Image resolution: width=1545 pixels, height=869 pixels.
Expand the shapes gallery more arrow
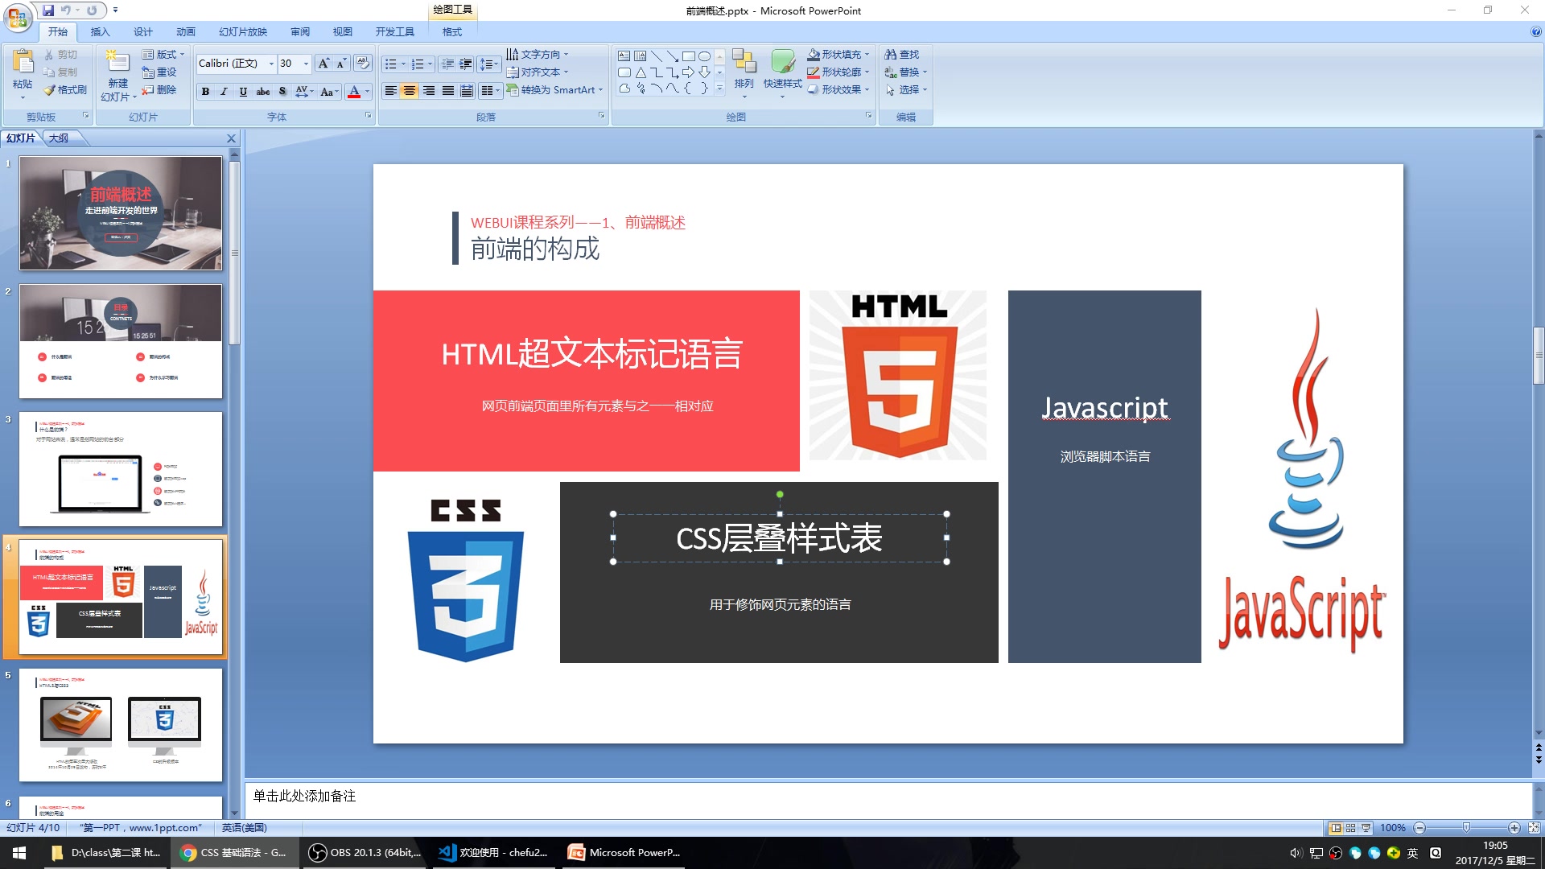click(719, 89)
